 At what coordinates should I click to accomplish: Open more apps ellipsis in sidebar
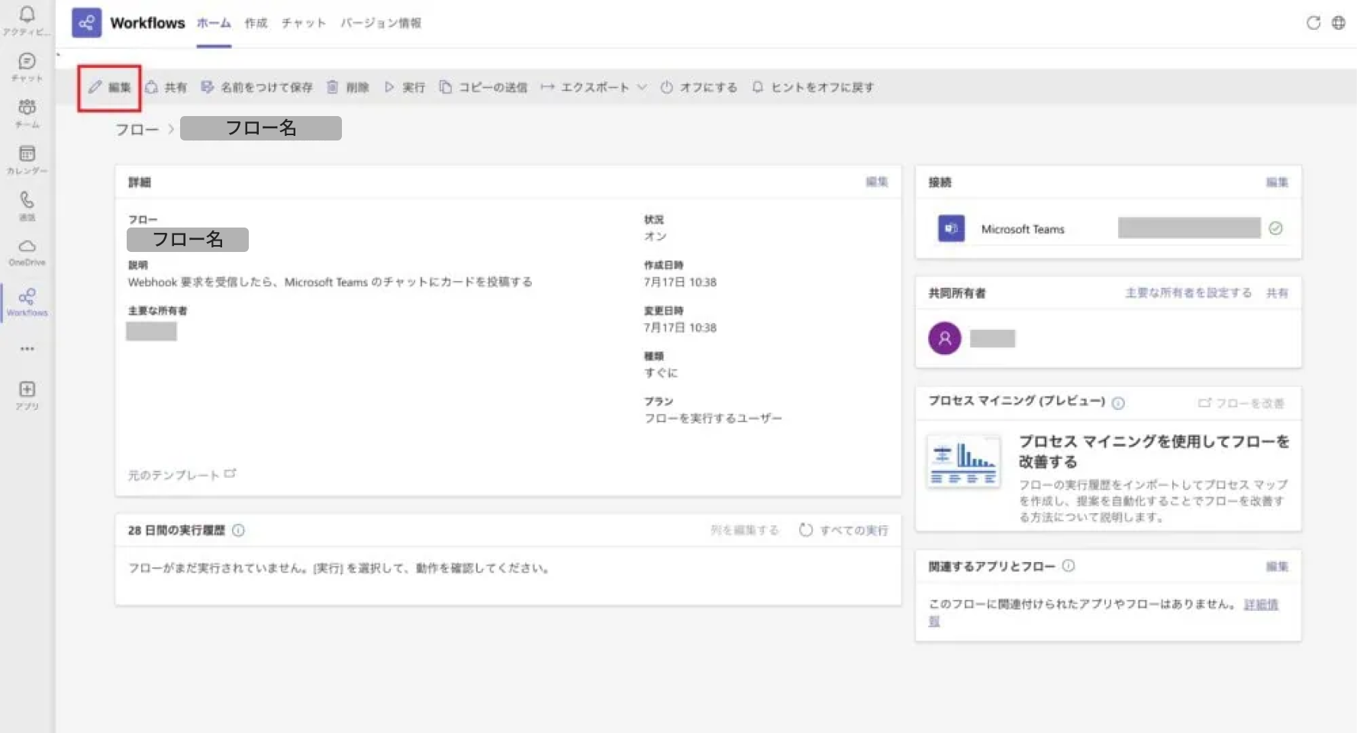[27, 349]
